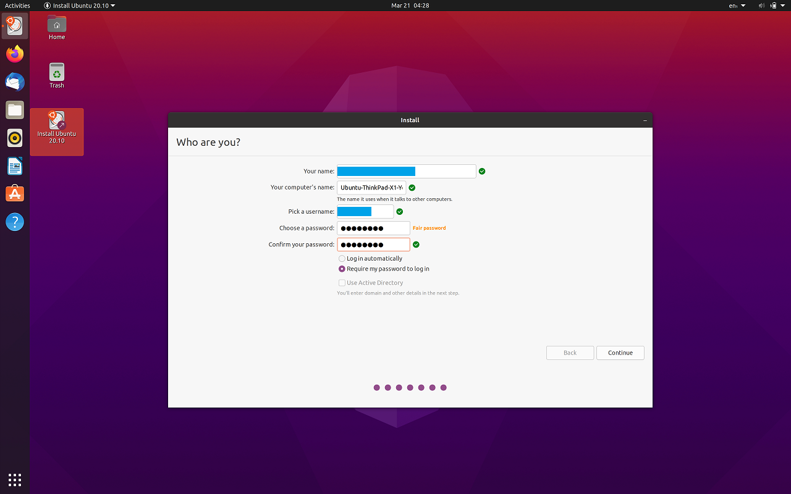Screen dimensions: 791x494
Task: Open clock Mar 21 04:28 calendar
Action: tap(410, 6)
